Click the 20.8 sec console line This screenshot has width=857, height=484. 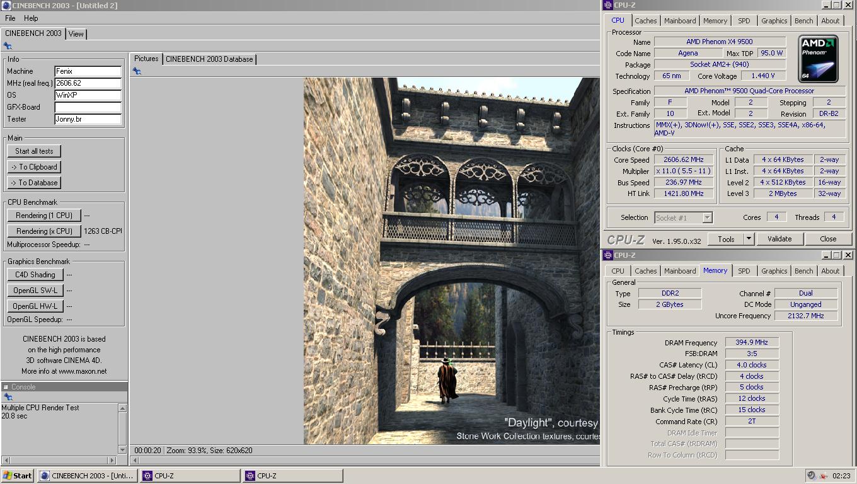tap(14, 416)
